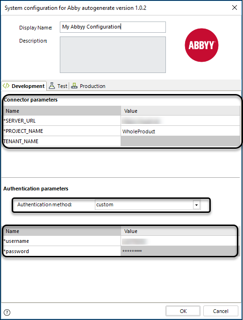Switch to the Test tab
The image size is (243, 320).
pos(58,86)
